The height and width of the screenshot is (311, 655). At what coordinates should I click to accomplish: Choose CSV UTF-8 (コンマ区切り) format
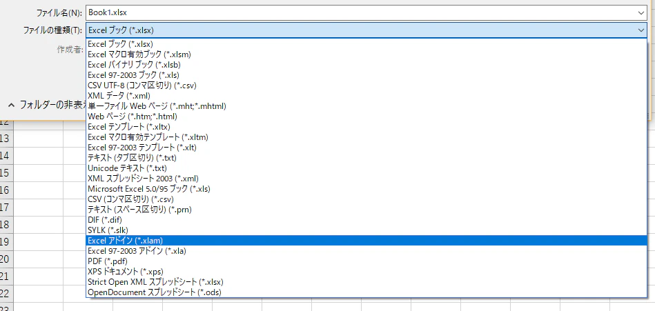coord(366,85)
